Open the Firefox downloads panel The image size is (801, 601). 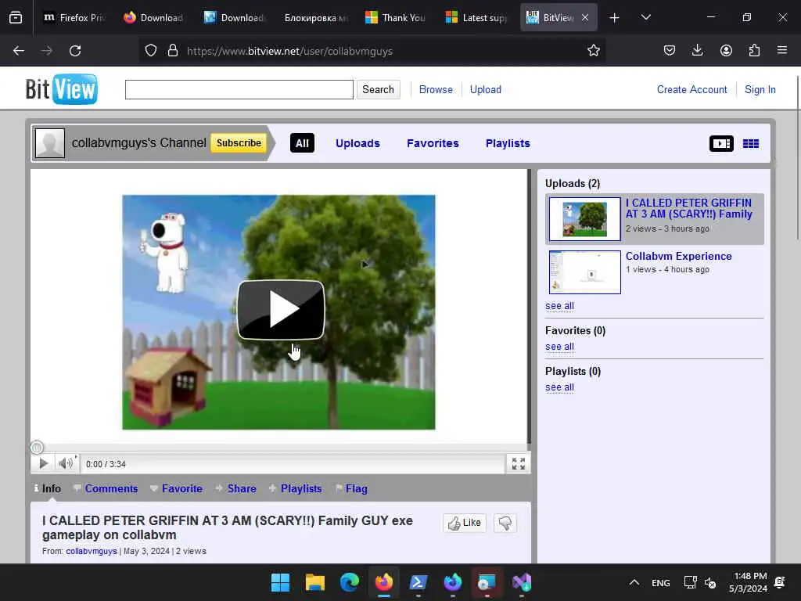697,51
